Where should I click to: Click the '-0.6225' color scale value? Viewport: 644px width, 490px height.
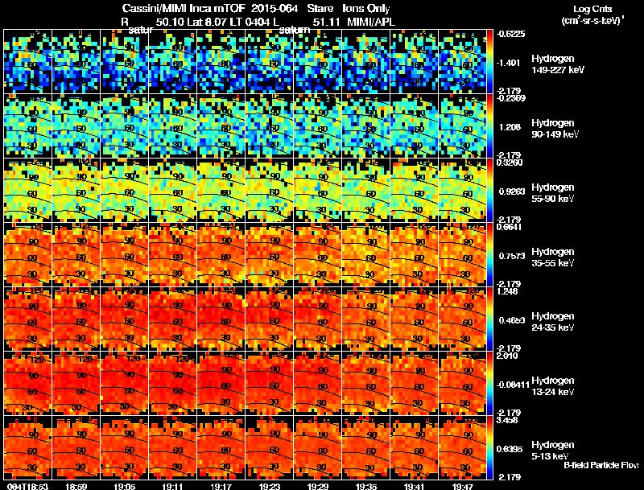(x=510, y=34)
